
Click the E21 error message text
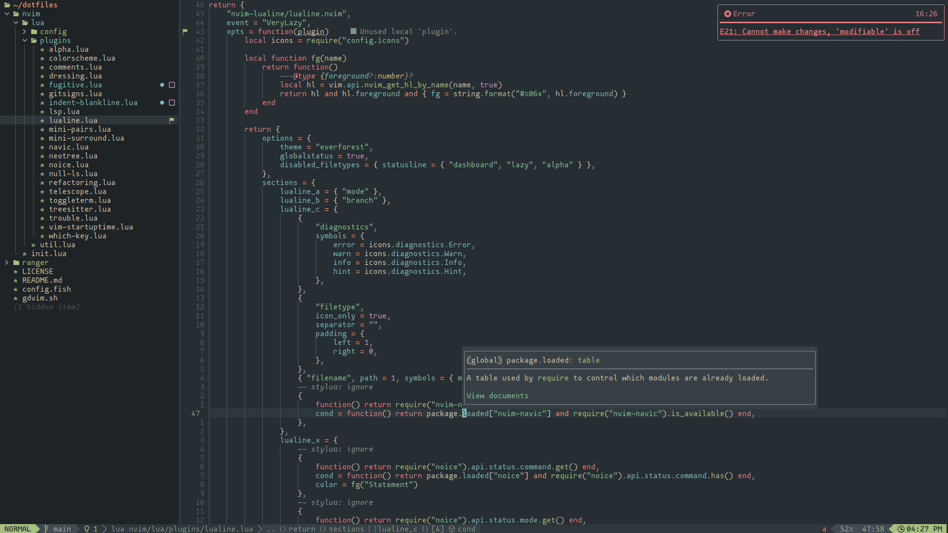pyautogui.click(x=820, y=32)
